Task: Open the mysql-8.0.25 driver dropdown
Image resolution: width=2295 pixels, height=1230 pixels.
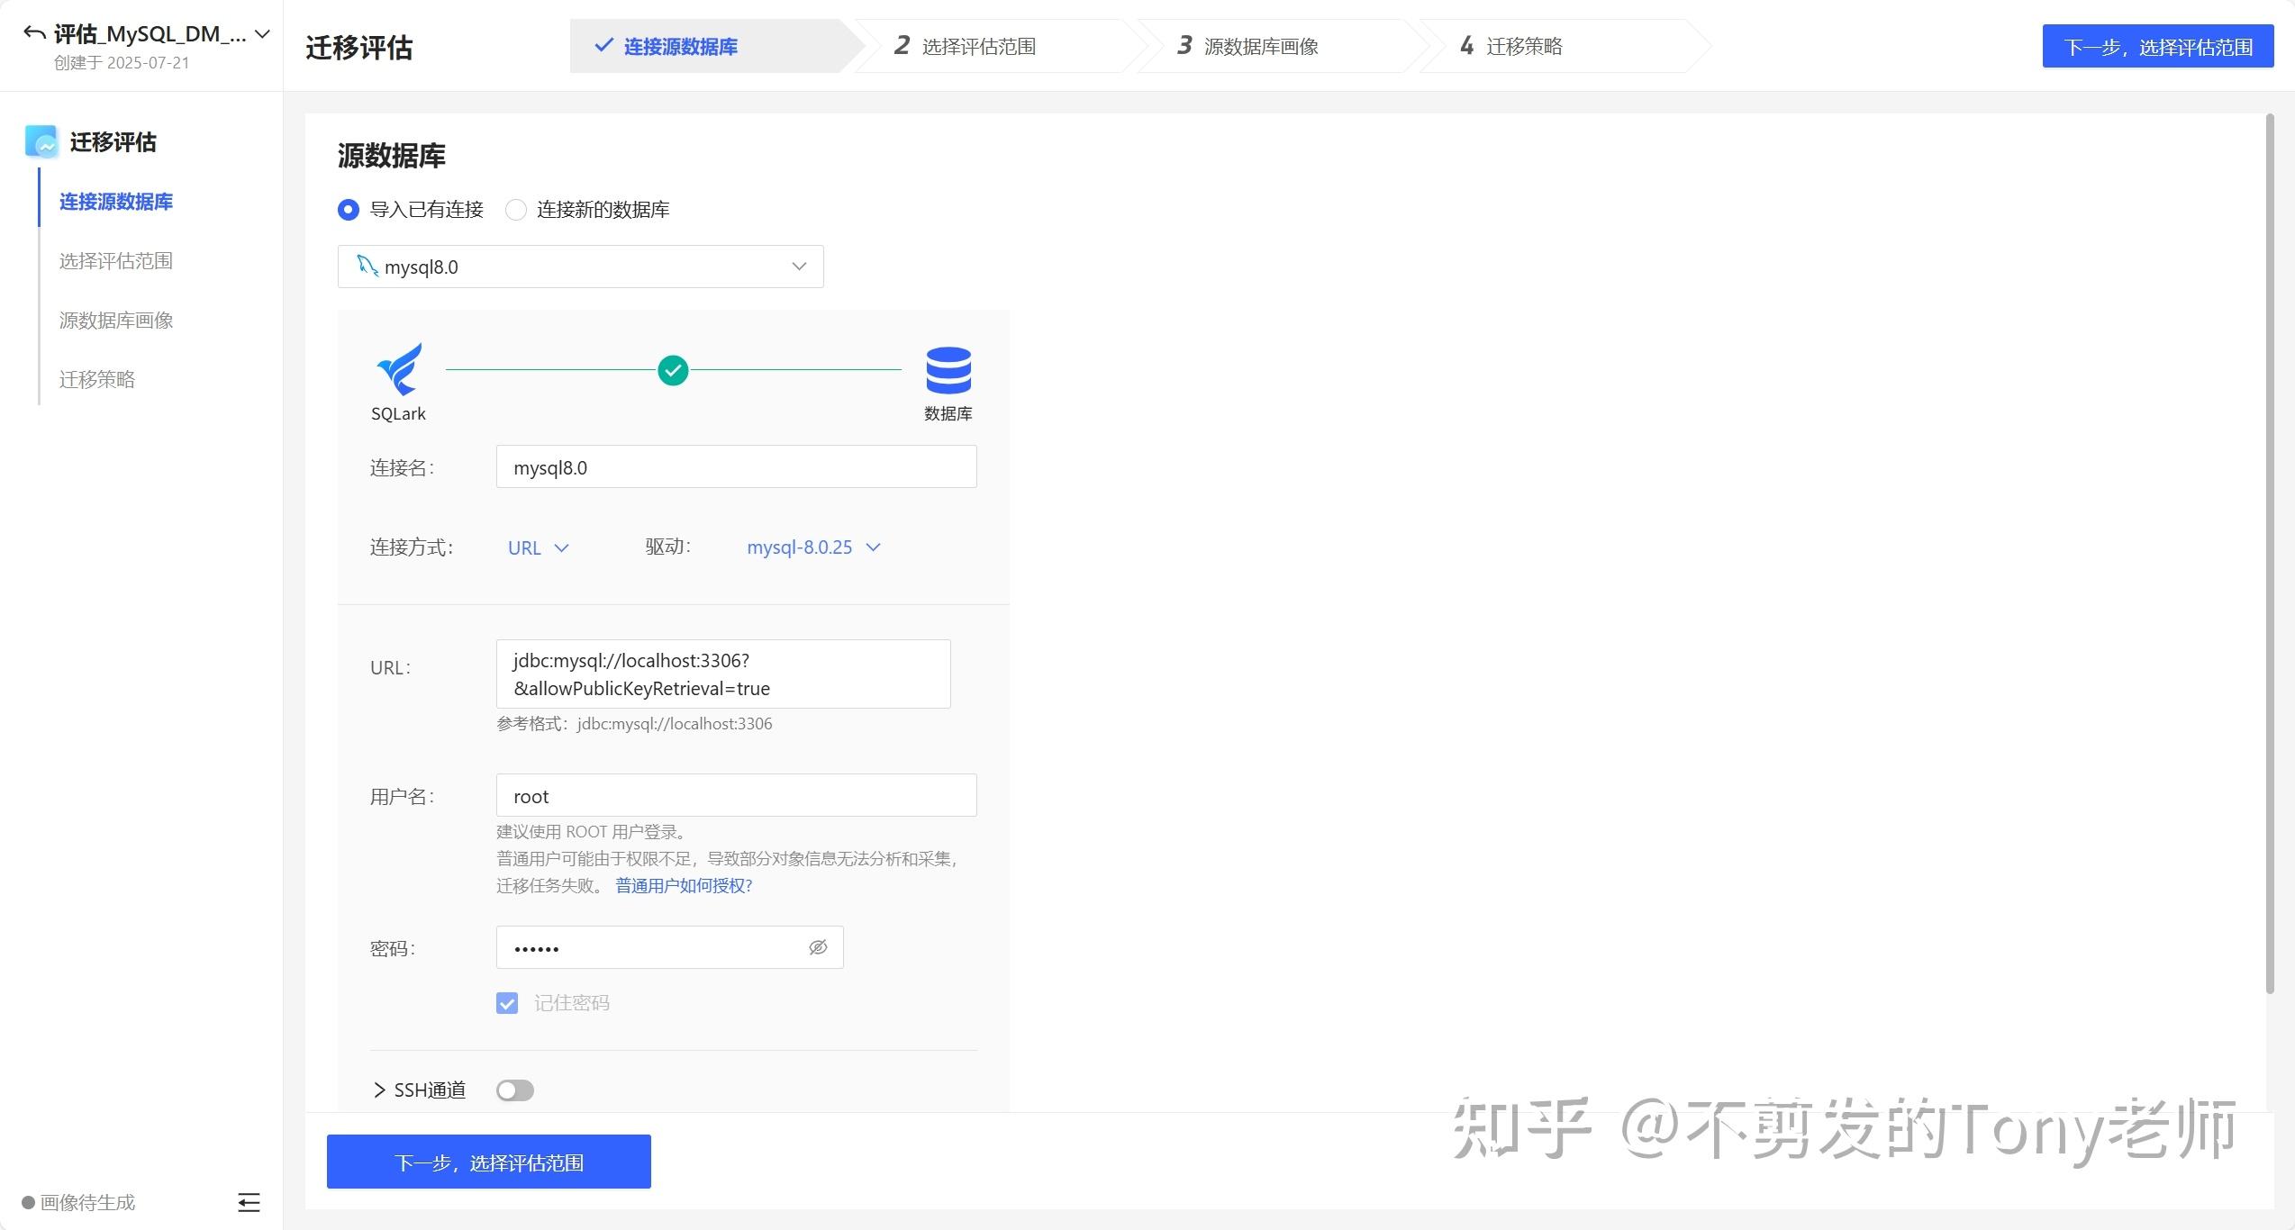Action: (x=812, y=547)
